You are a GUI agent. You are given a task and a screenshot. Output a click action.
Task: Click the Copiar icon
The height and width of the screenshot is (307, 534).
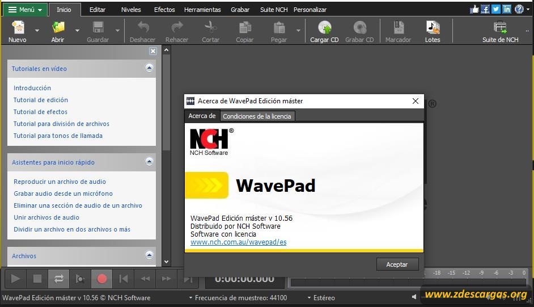[245, 27]
